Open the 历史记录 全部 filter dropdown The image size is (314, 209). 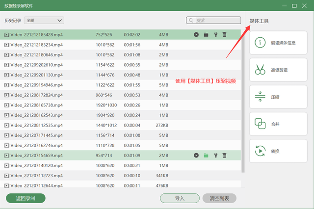pos(44,20)
